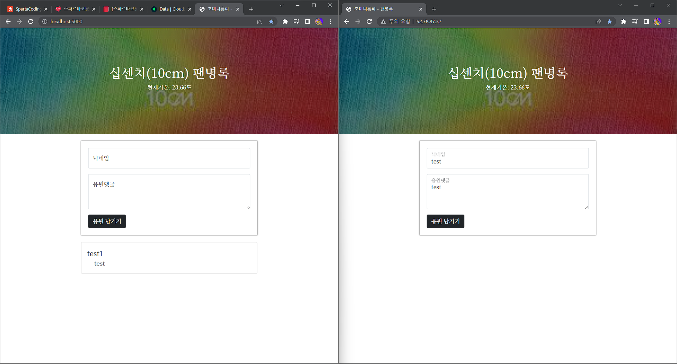Focus 응원댓글 textarea containing test on right page
Screen dimensions: 677x364
[x=508, y=192]
